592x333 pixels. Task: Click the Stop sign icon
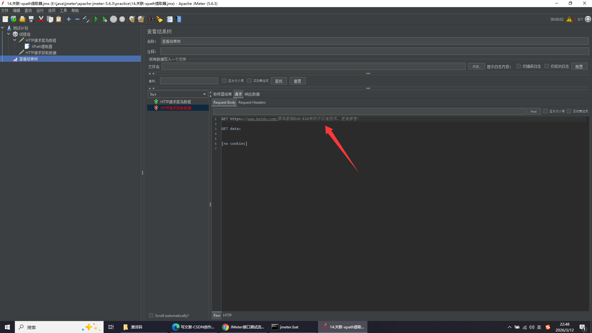click(114, 19)
